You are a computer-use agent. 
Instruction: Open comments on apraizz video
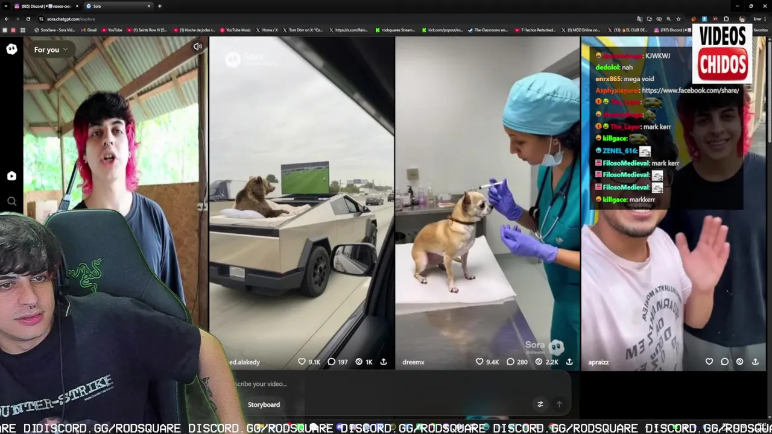click(x=724, y=362)
